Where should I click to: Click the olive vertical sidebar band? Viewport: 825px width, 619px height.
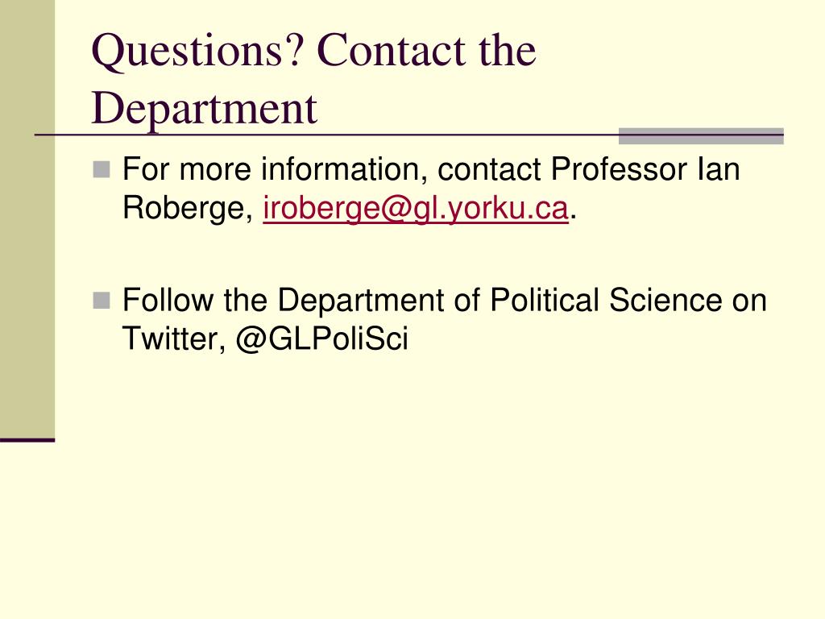27,218
